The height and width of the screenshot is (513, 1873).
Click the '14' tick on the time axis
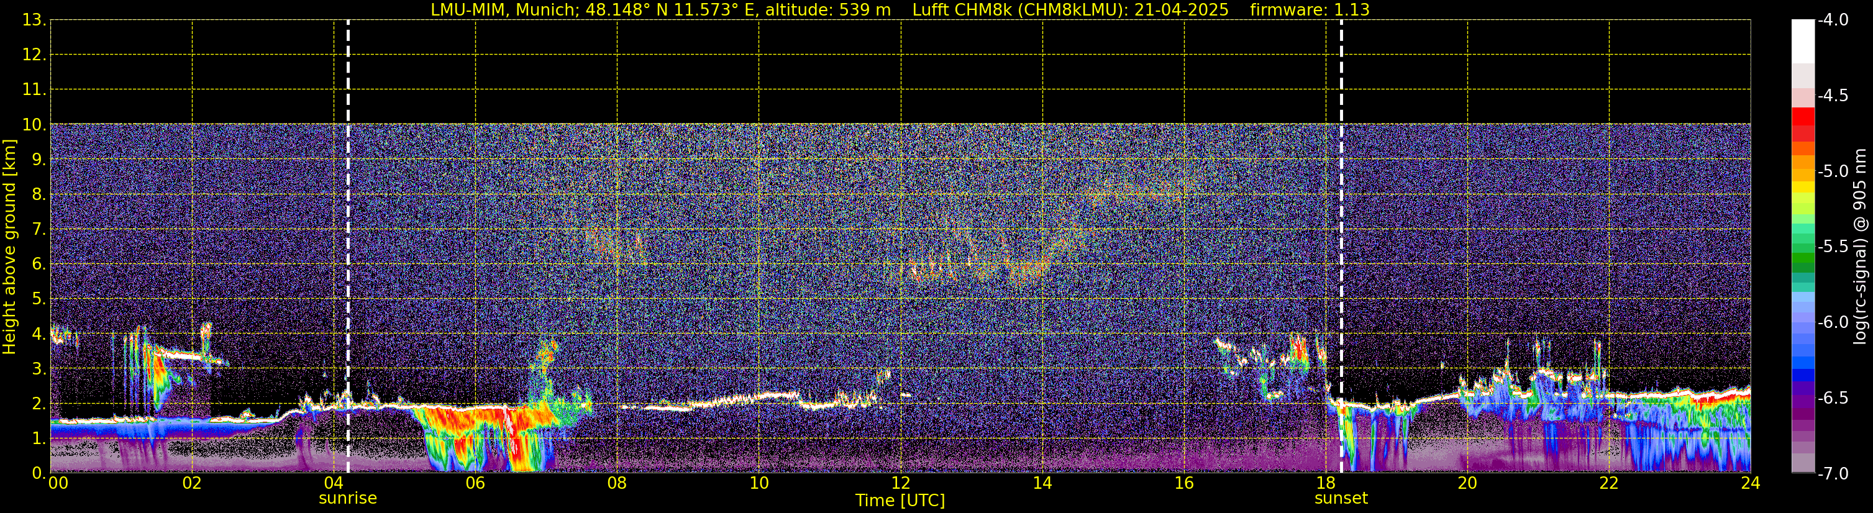1042,483
